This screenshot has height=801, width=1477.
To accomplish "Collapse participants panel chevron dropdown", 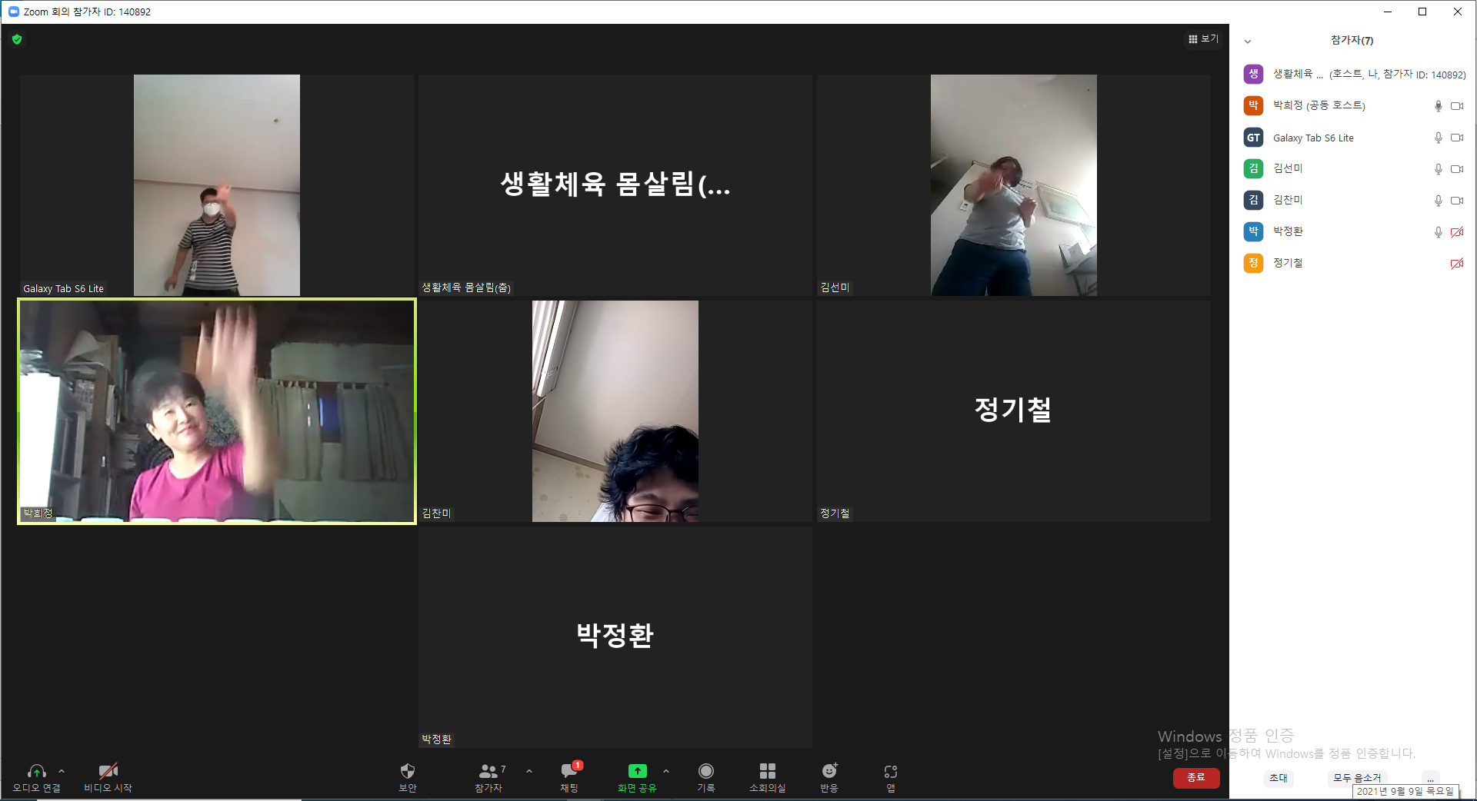I will click(x=1248, y=42).
